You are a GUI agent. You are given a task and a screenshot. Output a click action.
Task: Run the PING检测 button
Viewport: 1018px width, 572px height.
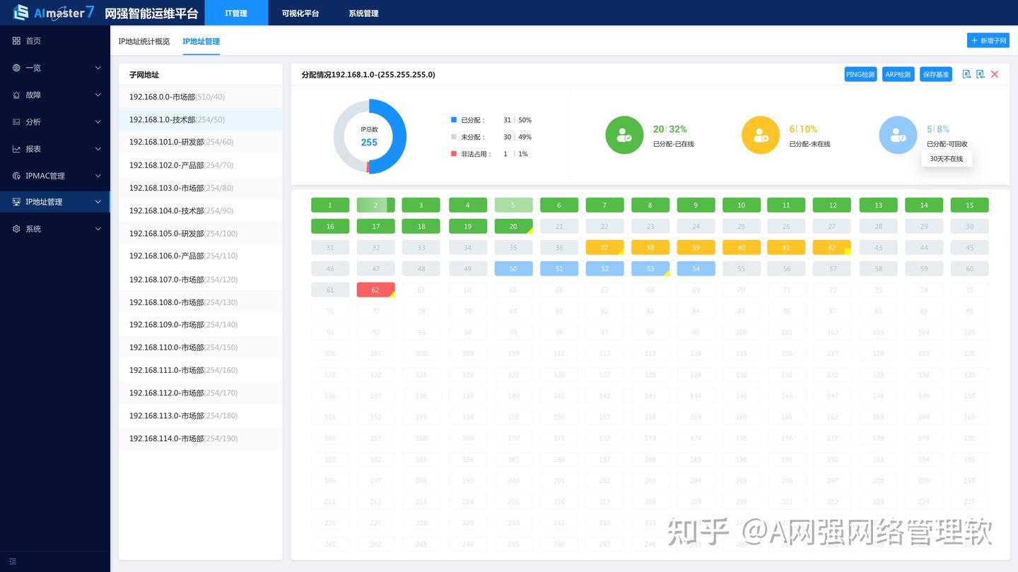click(860, 74)
